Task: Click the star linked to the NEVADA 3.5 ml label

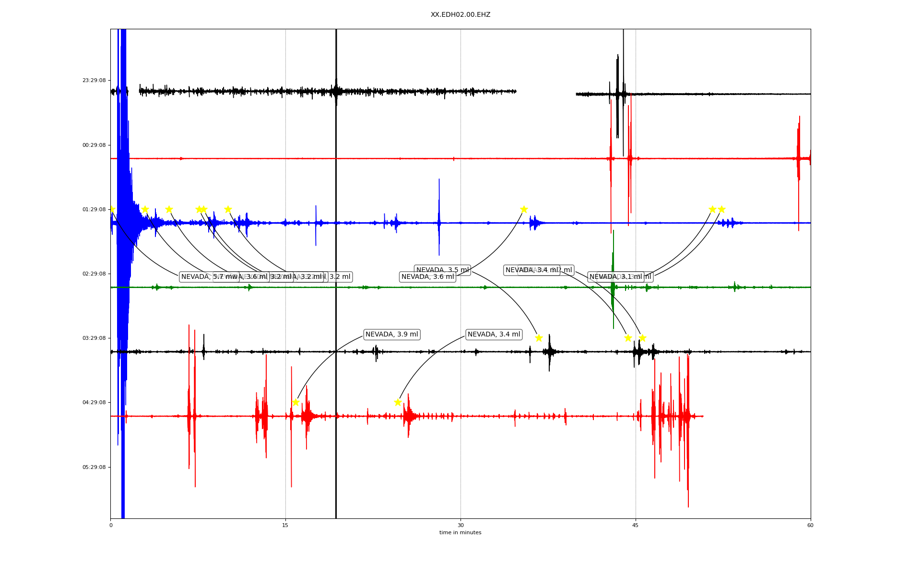Action: coord(539,338)
